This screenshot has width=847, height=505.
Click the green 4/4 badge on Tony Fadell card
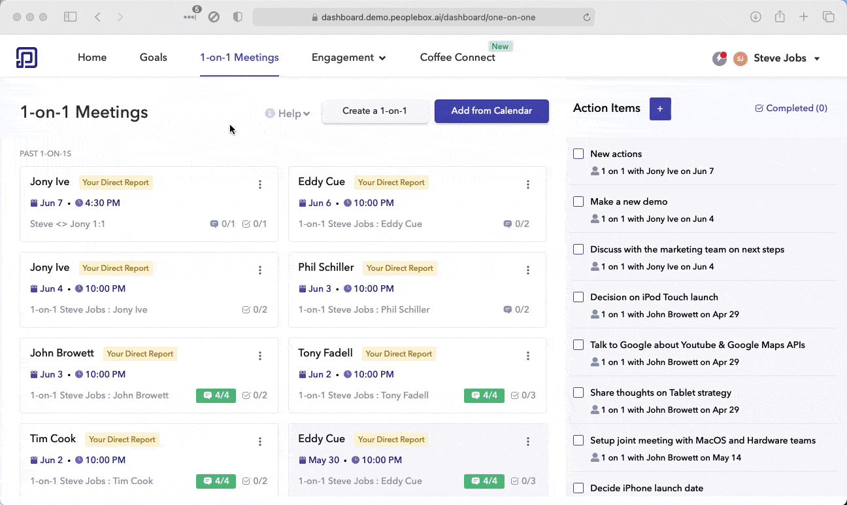pos(484,395)
